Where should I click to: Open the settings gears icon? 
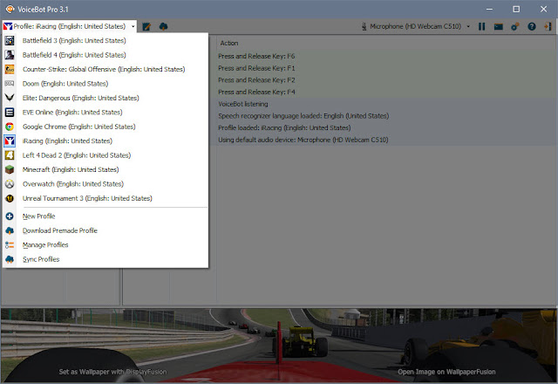[x=515, y=26]
